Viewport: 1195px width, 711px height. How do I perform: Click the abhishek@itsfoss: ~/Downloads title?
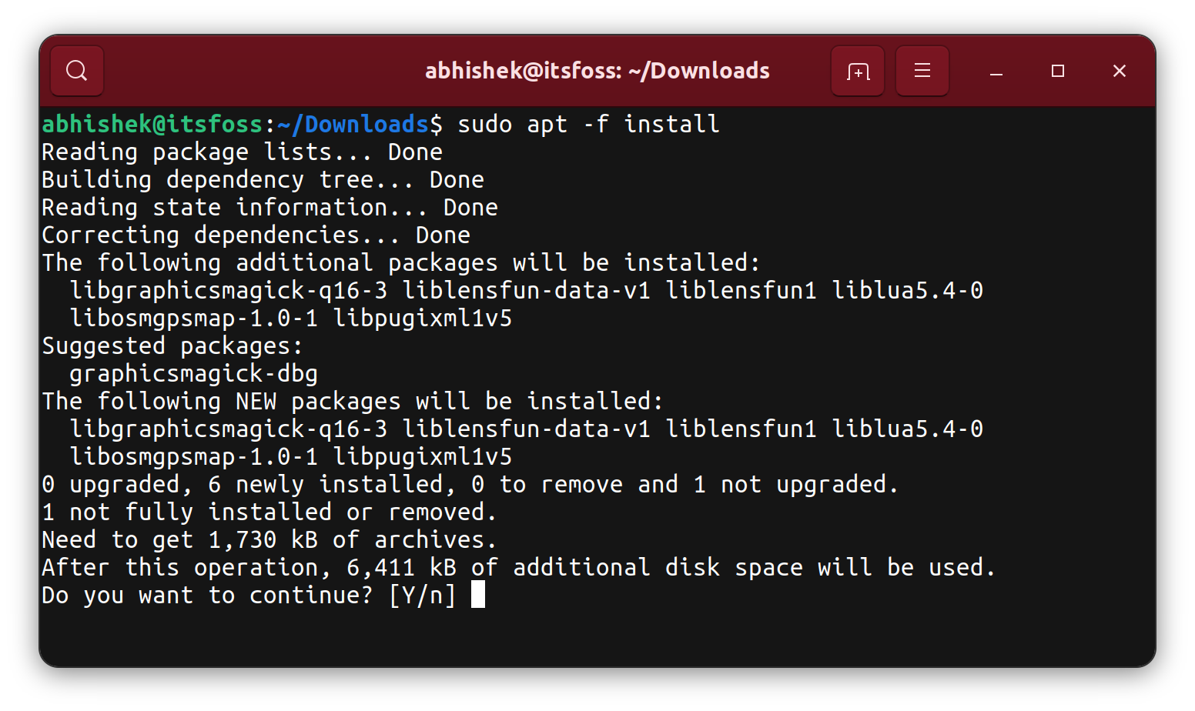[597, 70]
